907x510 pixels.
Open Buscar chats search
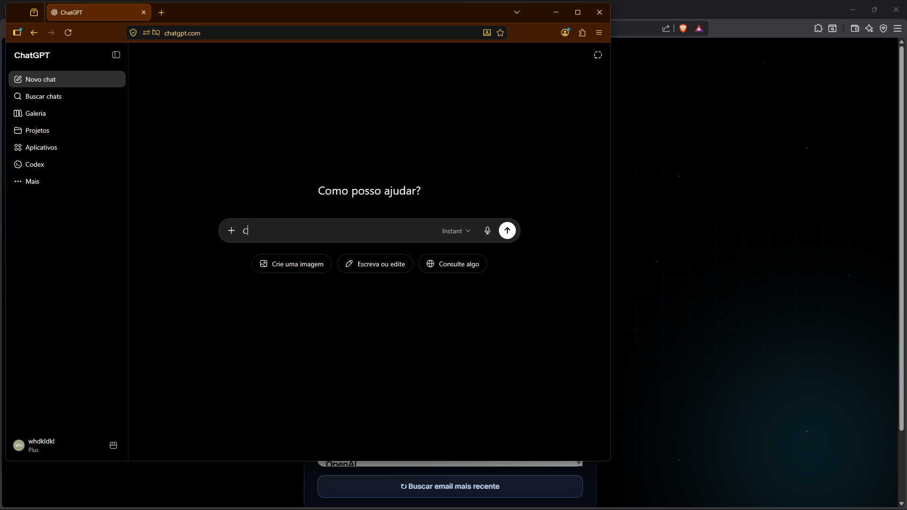coord(67,96)
